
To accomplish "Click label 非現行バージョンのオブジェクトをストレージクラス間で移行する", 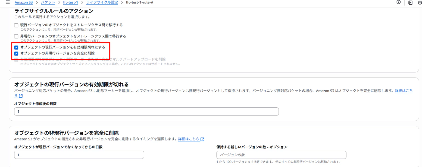I will 73,36.
